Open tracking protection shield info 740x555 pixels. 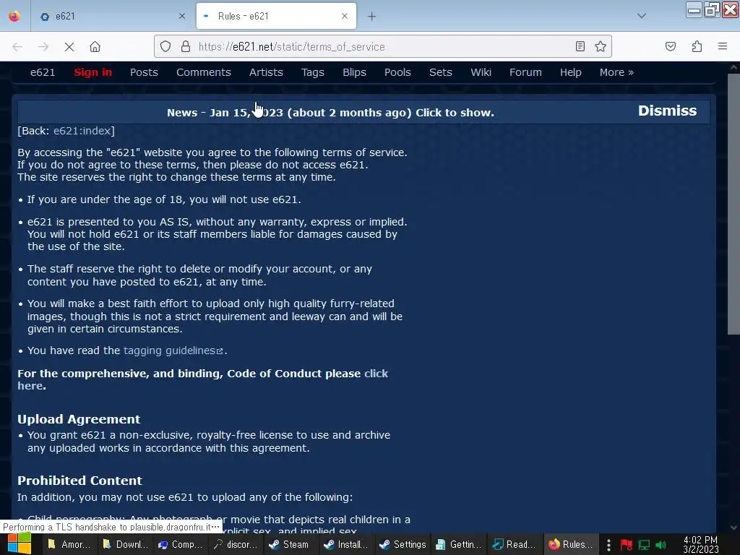(x=165, y=46)
